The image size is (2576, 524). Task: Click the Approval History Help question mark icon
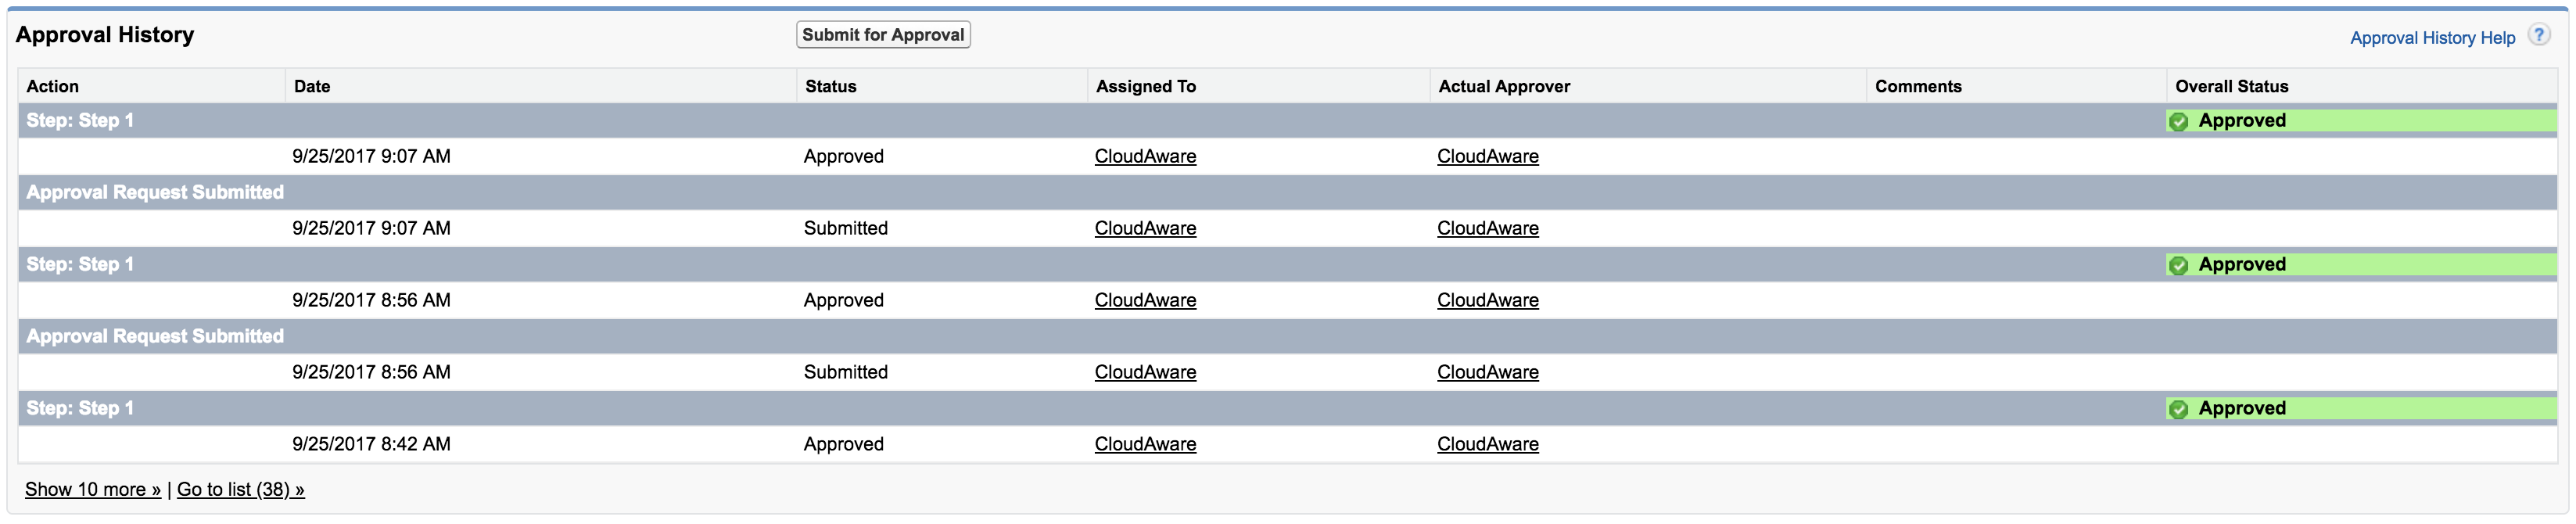(x=2538, y=35)
